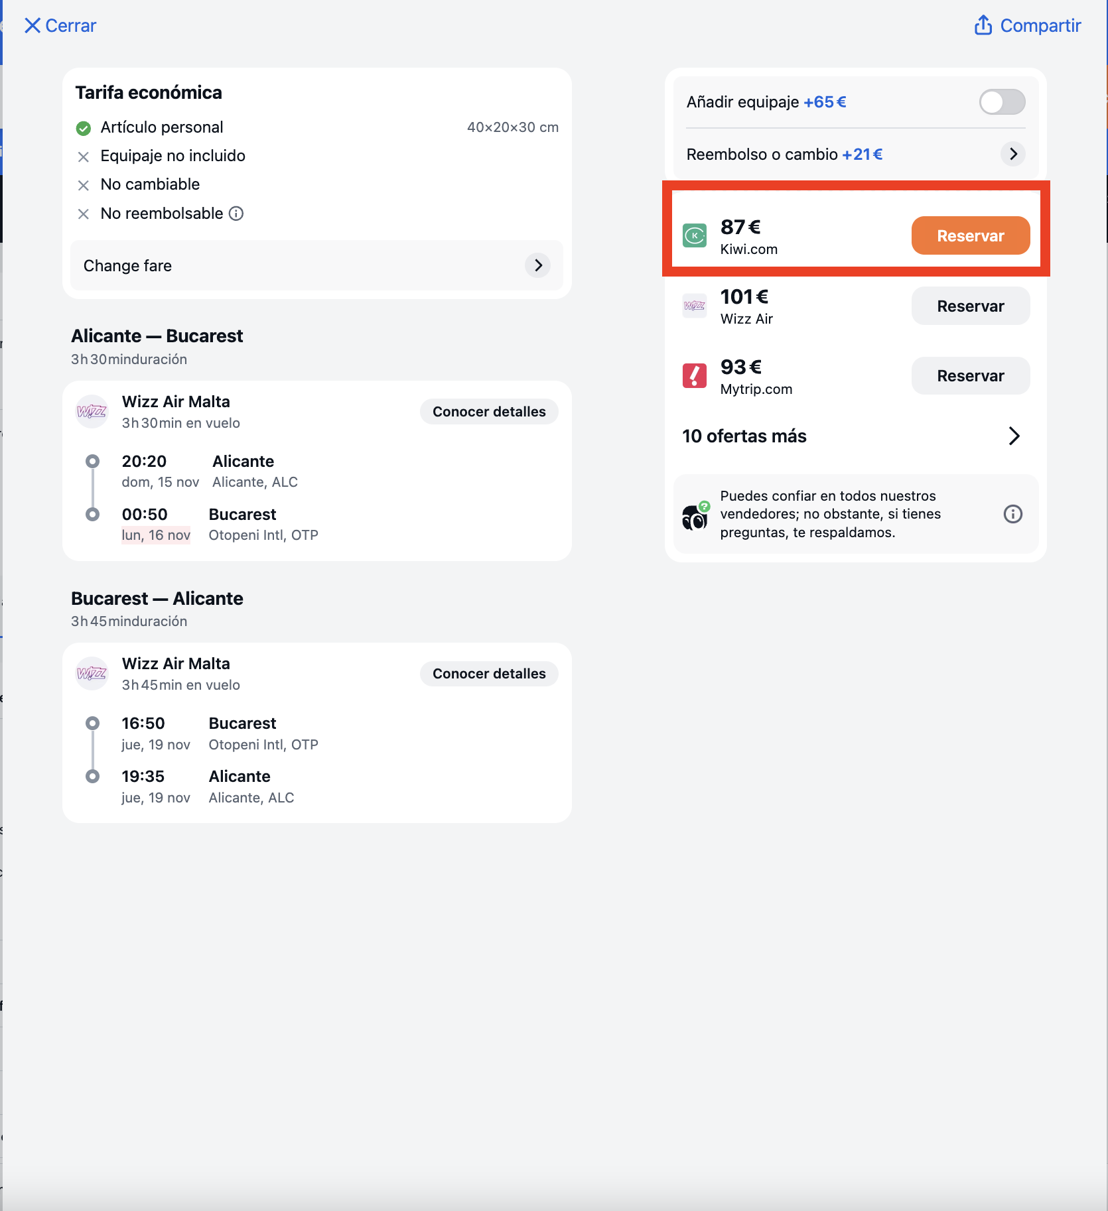
Task: Expand 10 ofertas más list
Action: (851, 436)
